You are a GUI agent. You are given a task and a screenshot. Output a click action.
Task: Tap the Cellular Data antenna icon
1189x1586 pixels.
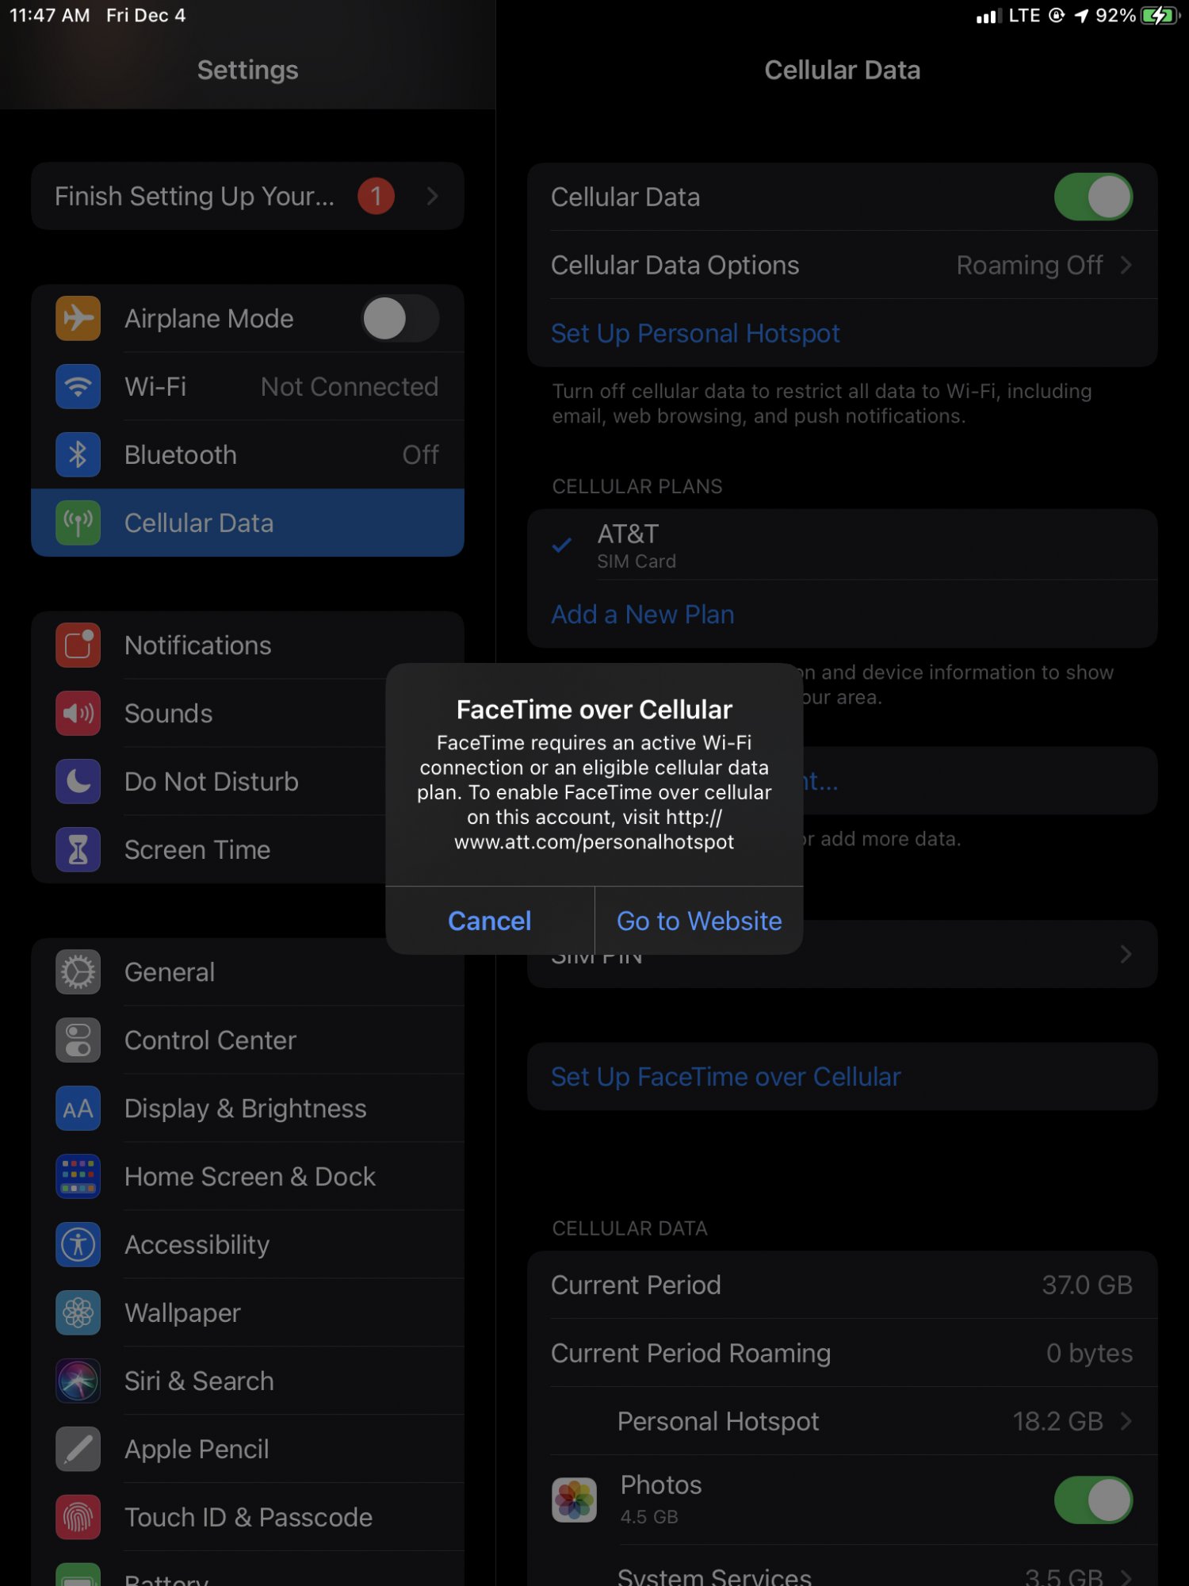point(78,523)
